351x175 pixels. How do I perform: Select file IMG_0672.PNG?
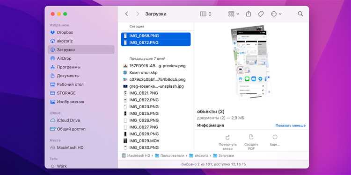click(156, 42)
